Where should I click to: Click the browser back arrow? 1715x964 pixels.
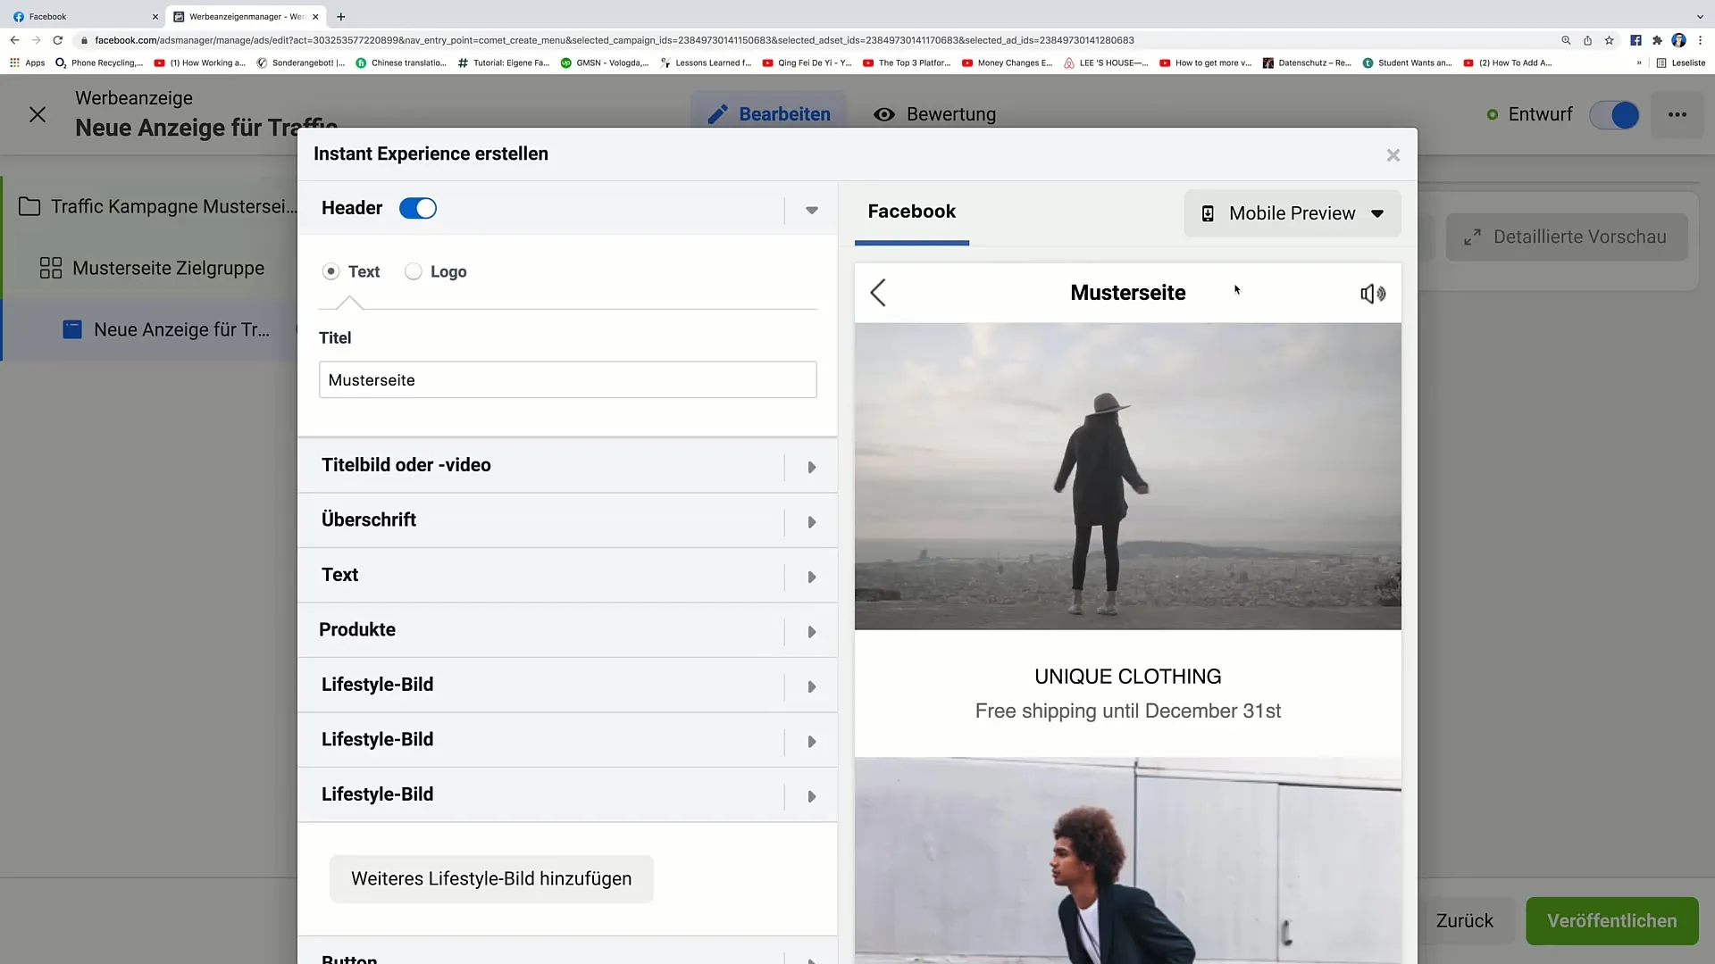pyautogui.click(x=14, y=40)
